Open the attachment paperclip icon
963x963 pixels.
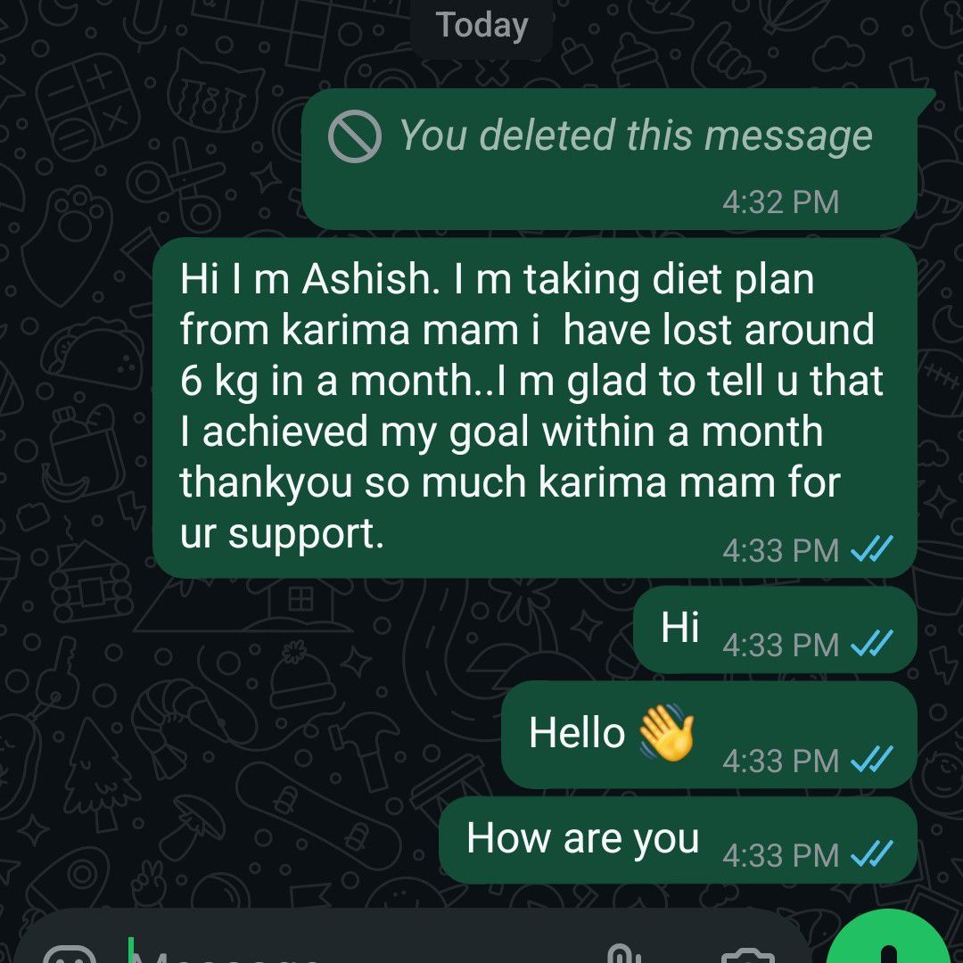pos(624,953)
